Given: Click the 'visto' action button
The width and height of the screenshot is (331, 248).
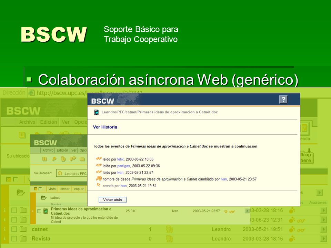Looking at the screenshot, I should (52, 189).
